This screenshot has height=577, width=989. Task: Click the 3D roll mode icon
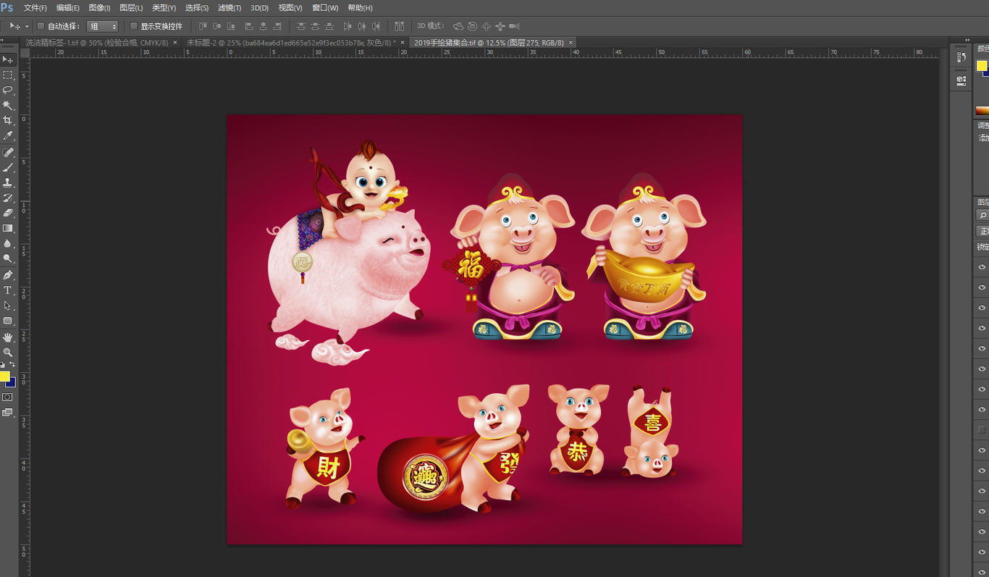pos(472,26)
